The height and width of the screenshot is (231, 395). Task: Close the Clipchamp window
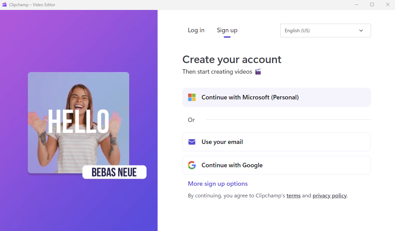point(387,5)
